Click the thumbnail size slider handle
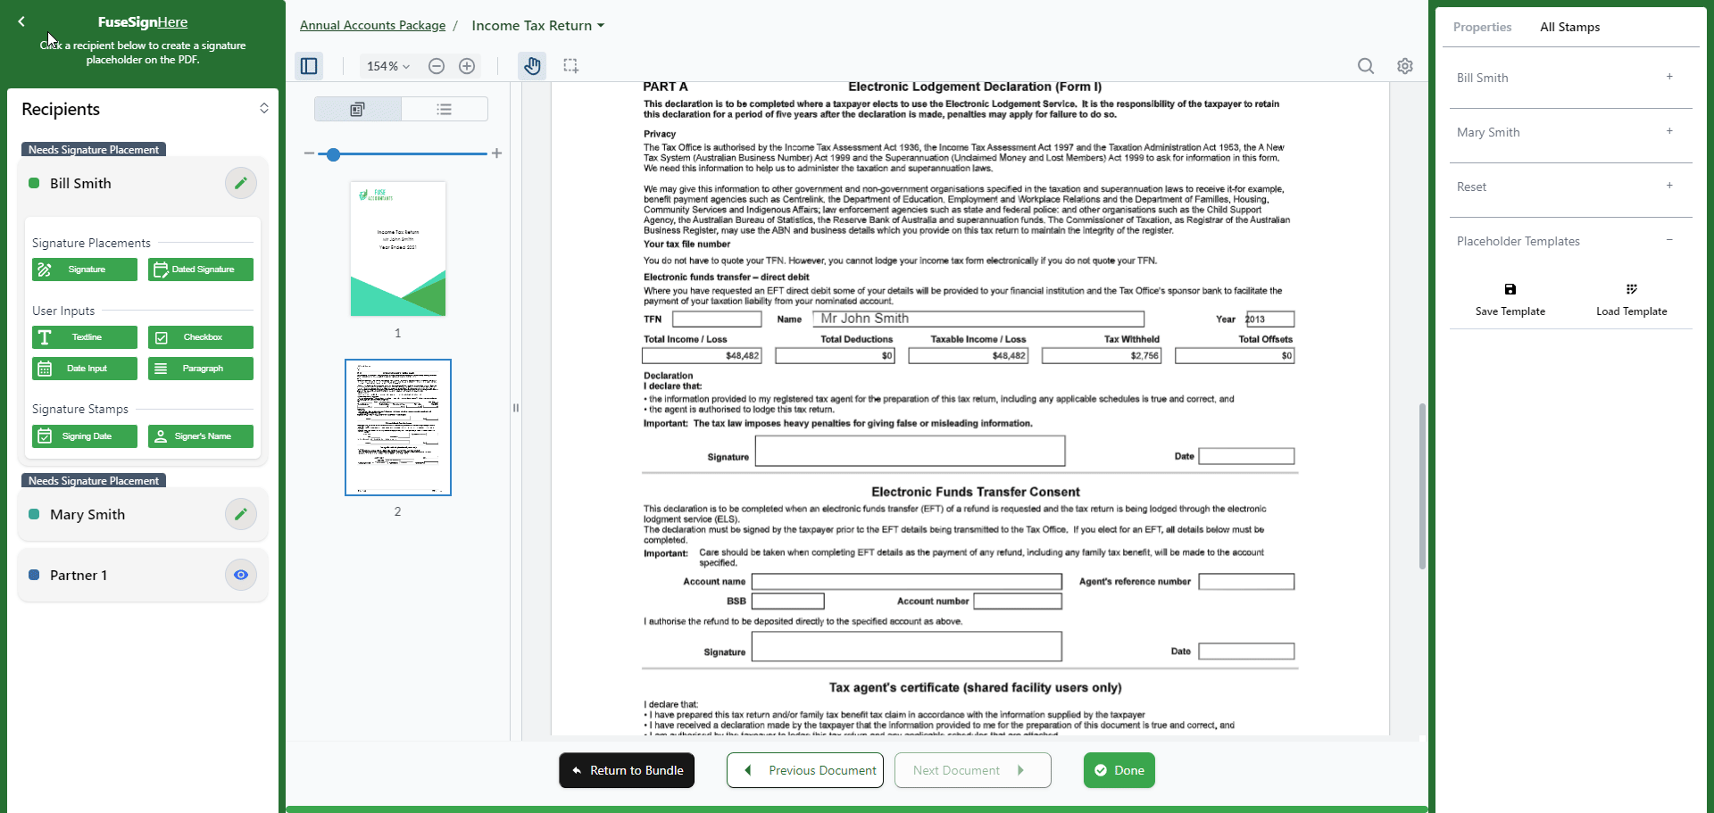This screenshot has width=1714, height=813. 333,154
